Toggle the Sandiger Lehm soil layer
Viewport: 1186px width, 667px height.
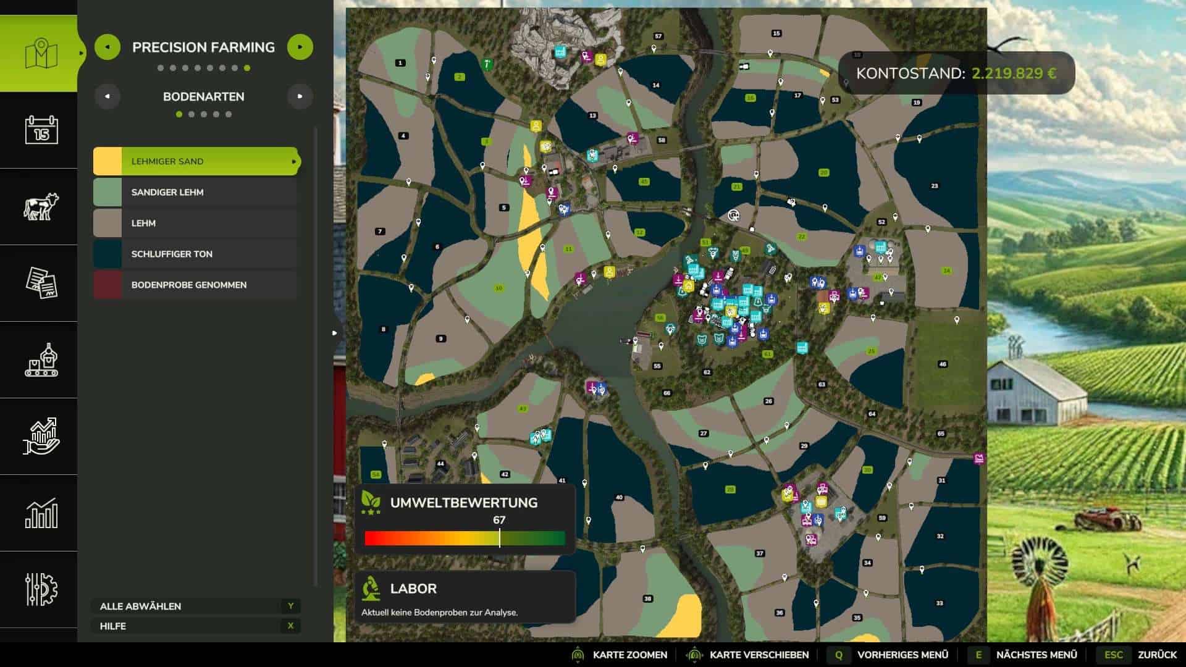coord(195,192)
